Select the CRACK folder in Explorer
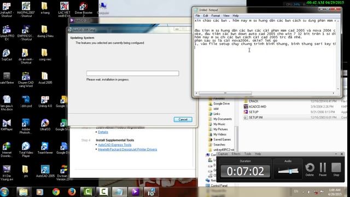The width and height of the screenshot is (350, 197). point(253,101)
